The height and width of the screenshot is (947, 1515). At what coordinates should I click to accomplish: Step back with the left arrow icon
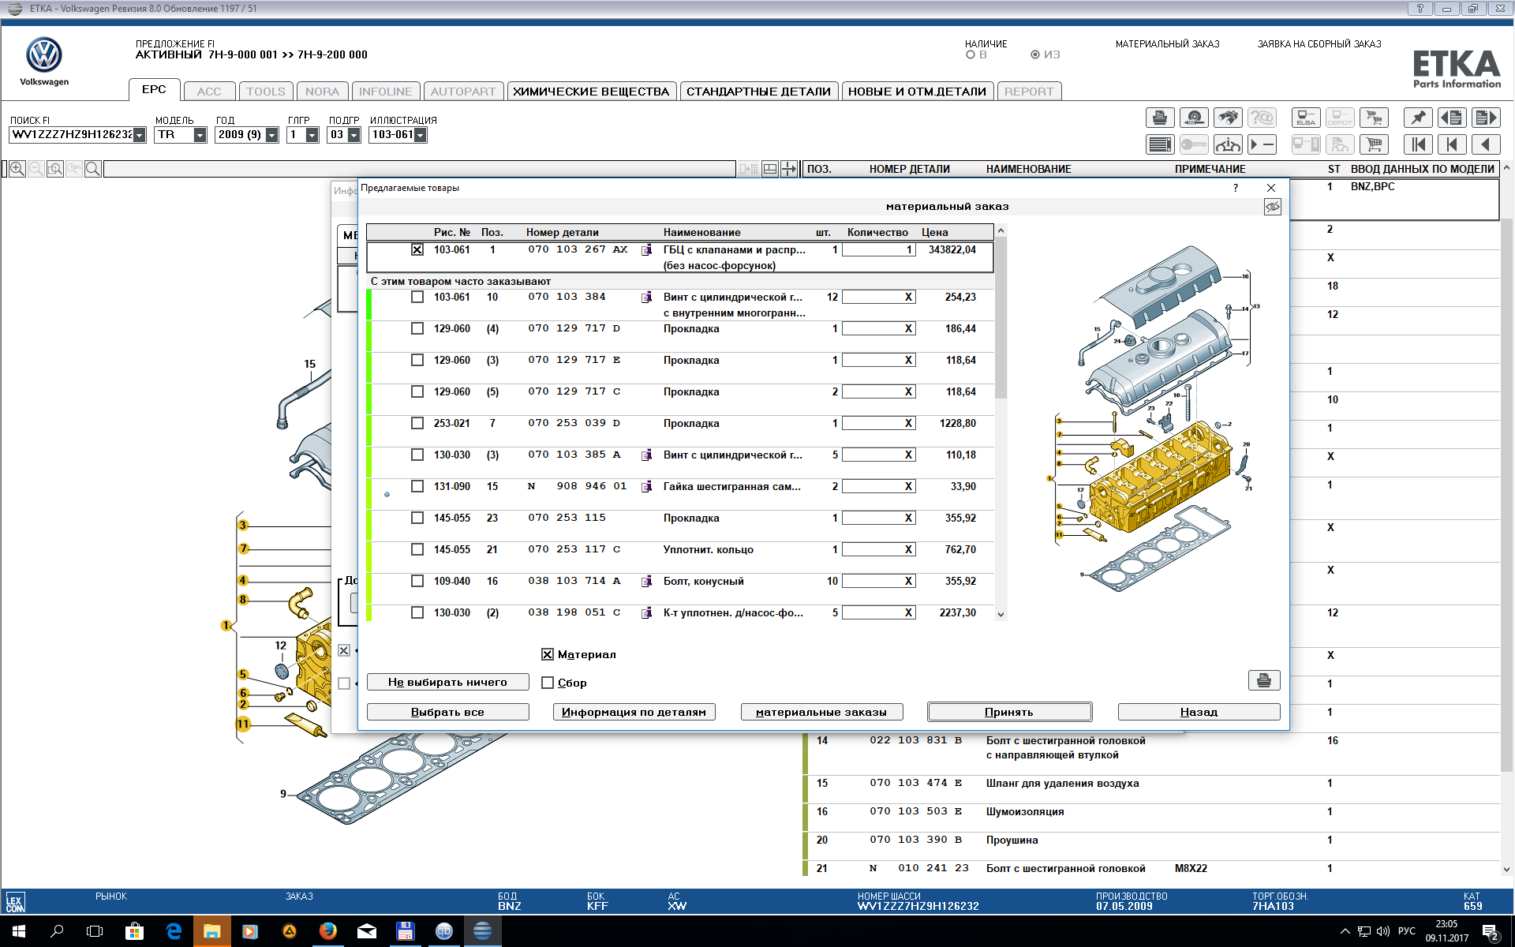1486,144
